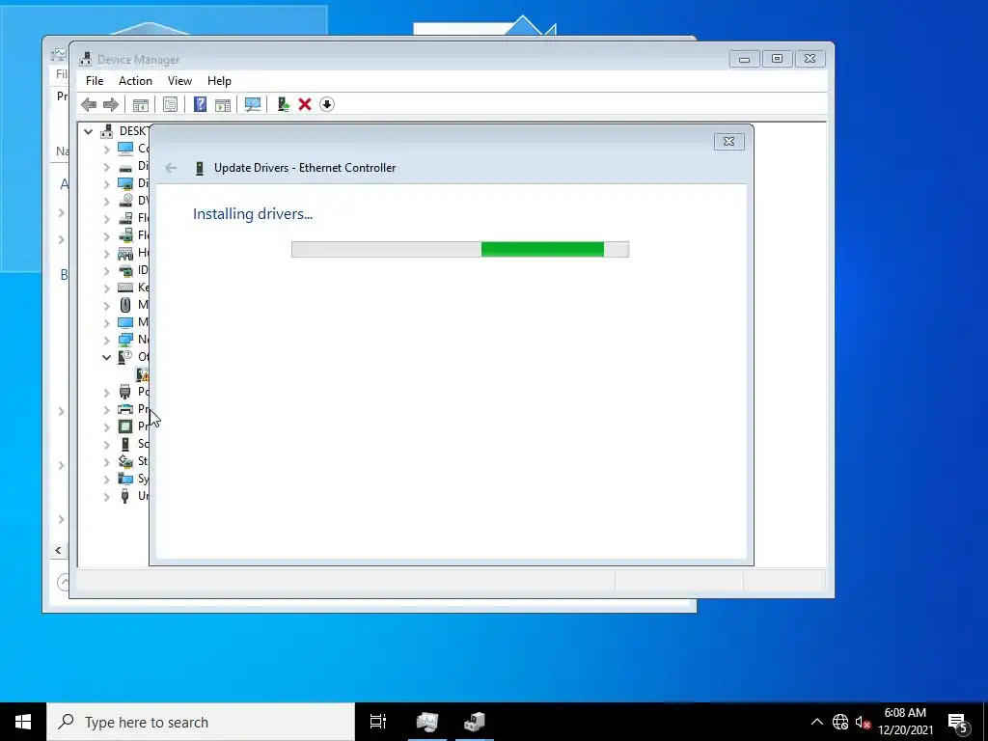Select the Computer category monitor icon
The width and height of the screenshot is (988, 741).
pos(125,149)
